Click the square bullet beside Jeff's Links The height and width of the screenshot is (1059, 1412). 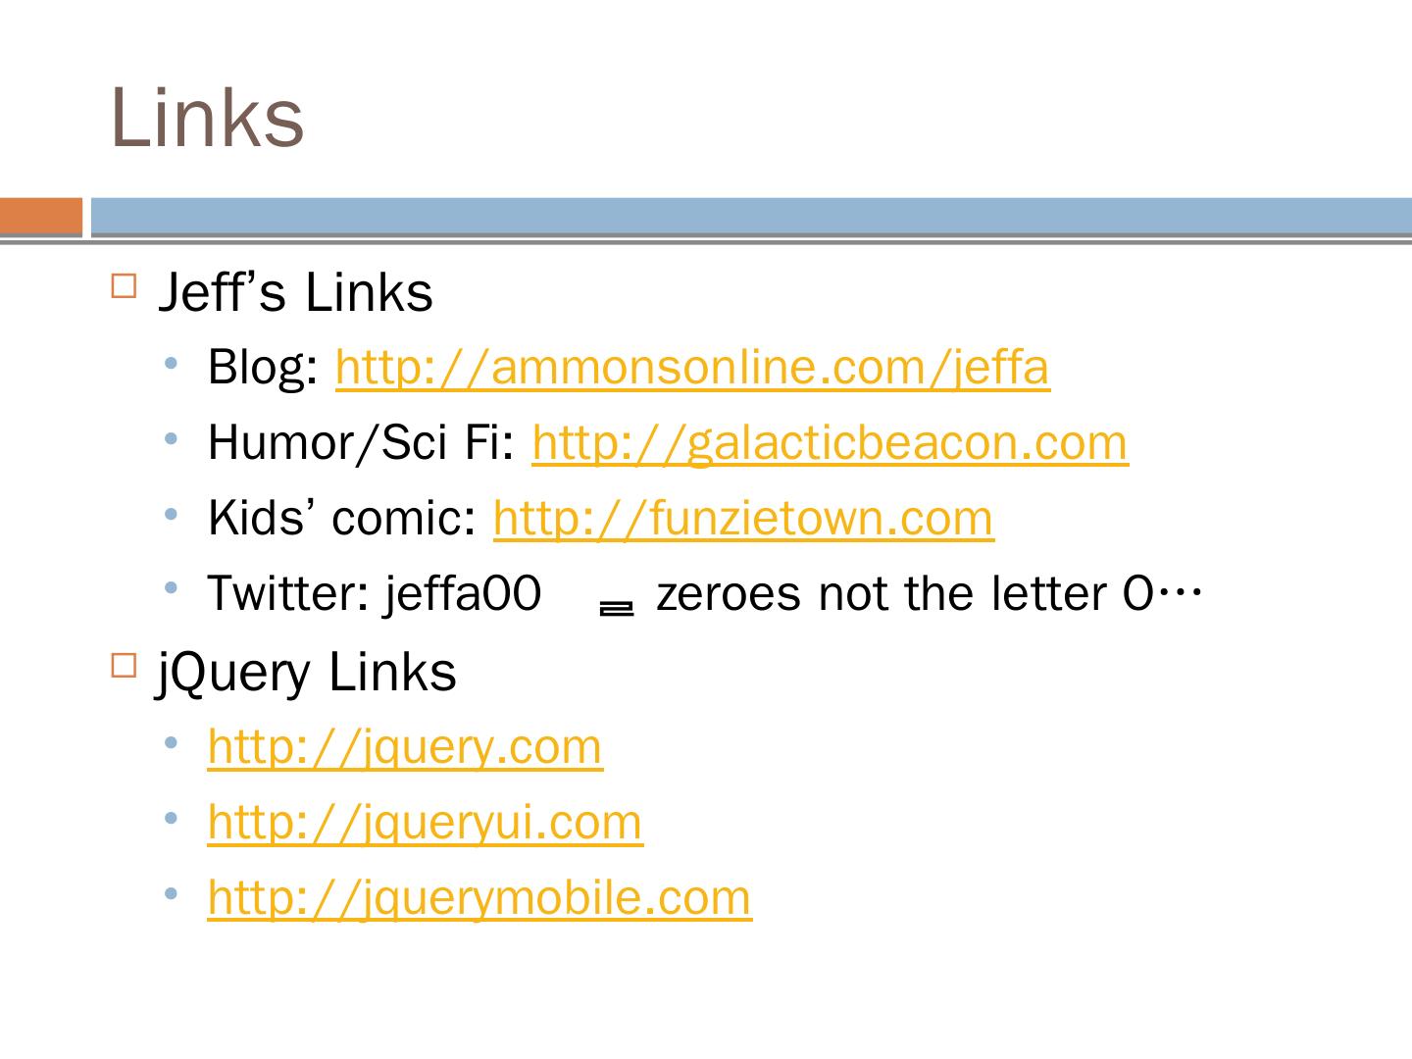tap(124, 286)
